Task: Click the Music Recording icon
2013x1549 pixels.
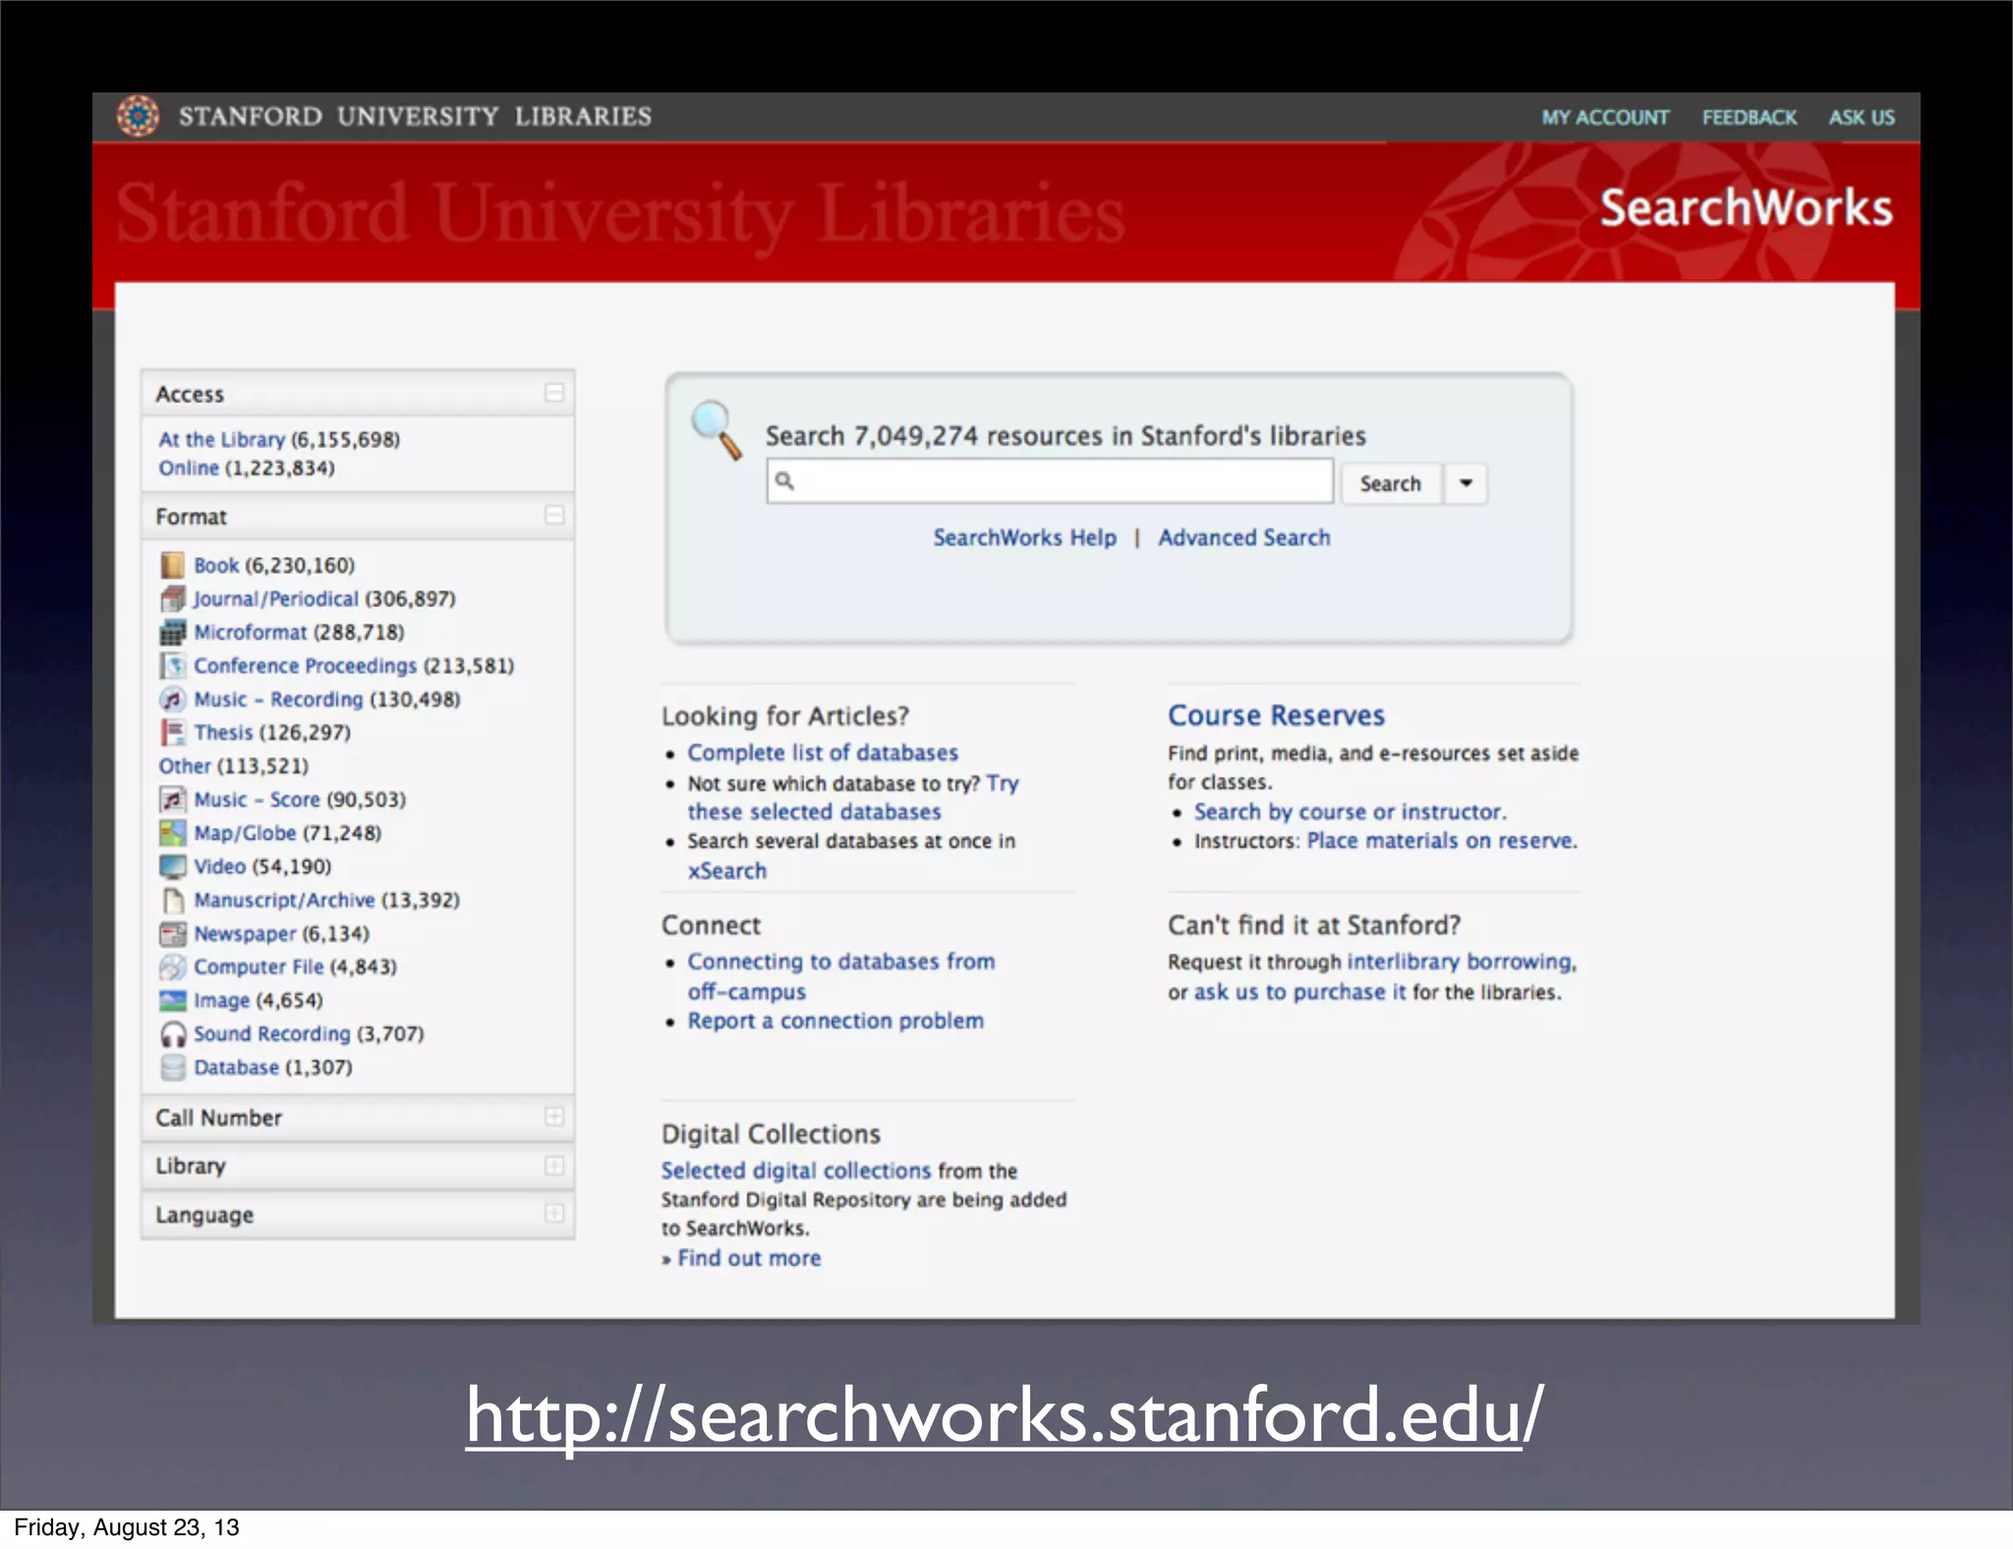Action: [172, 699]
